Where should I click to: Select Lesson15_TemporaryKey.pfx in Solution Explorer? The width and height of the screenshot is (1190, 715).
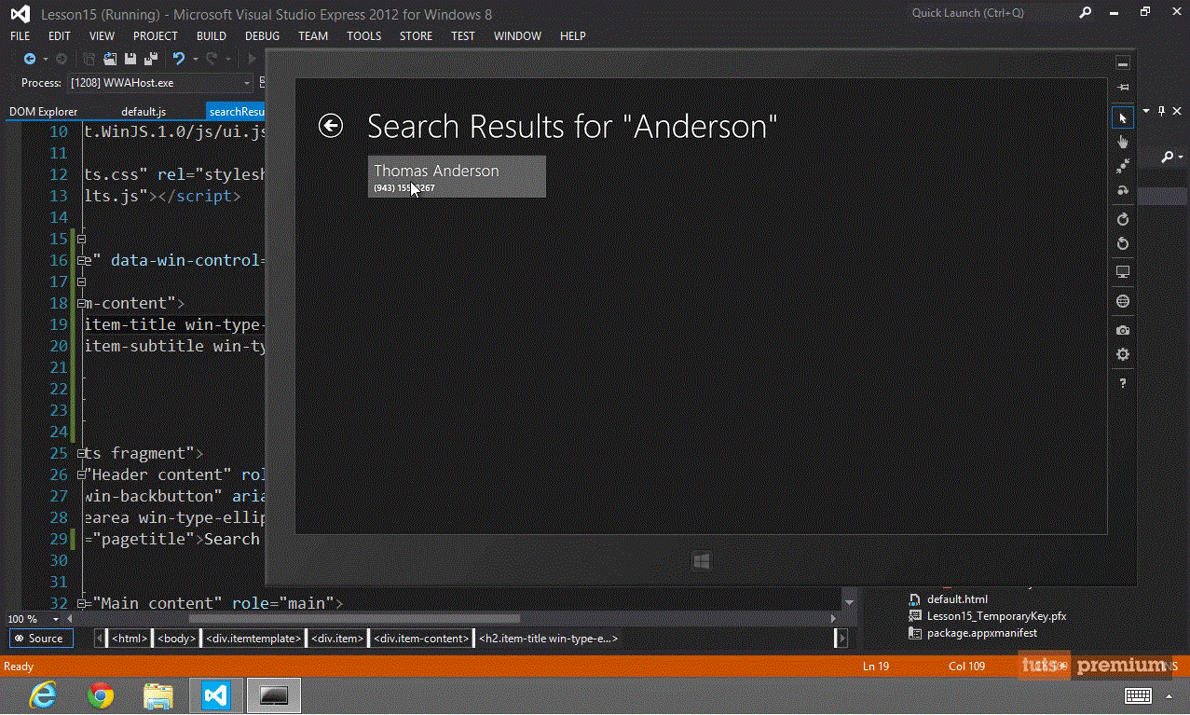point(996,616)
